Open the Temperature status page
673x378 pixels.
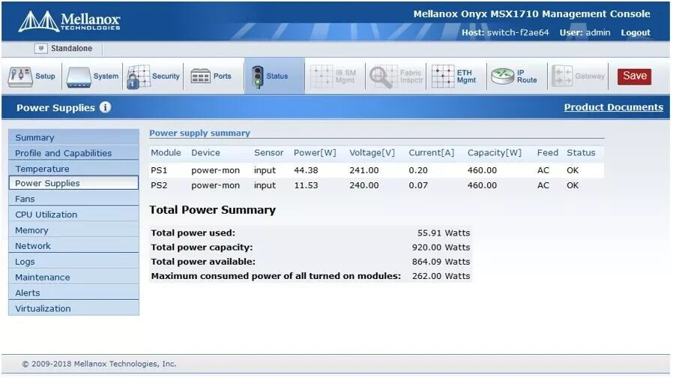tap(74, 169)
